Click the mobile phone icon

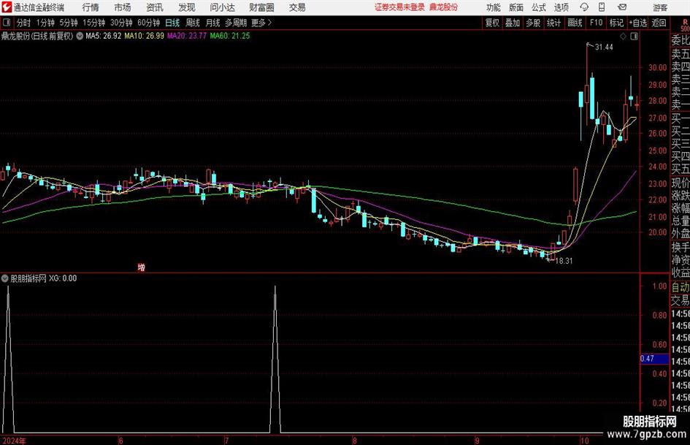point(602,7)
